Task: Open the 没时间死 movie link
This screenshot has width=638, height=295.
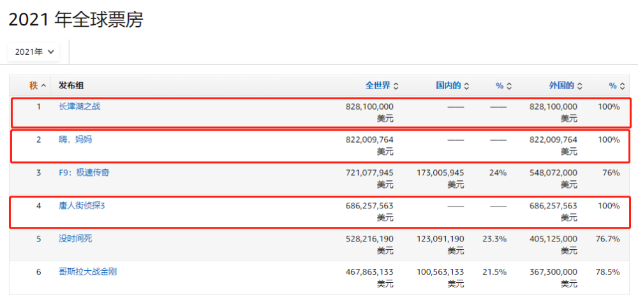Action: tap(75, 238)
